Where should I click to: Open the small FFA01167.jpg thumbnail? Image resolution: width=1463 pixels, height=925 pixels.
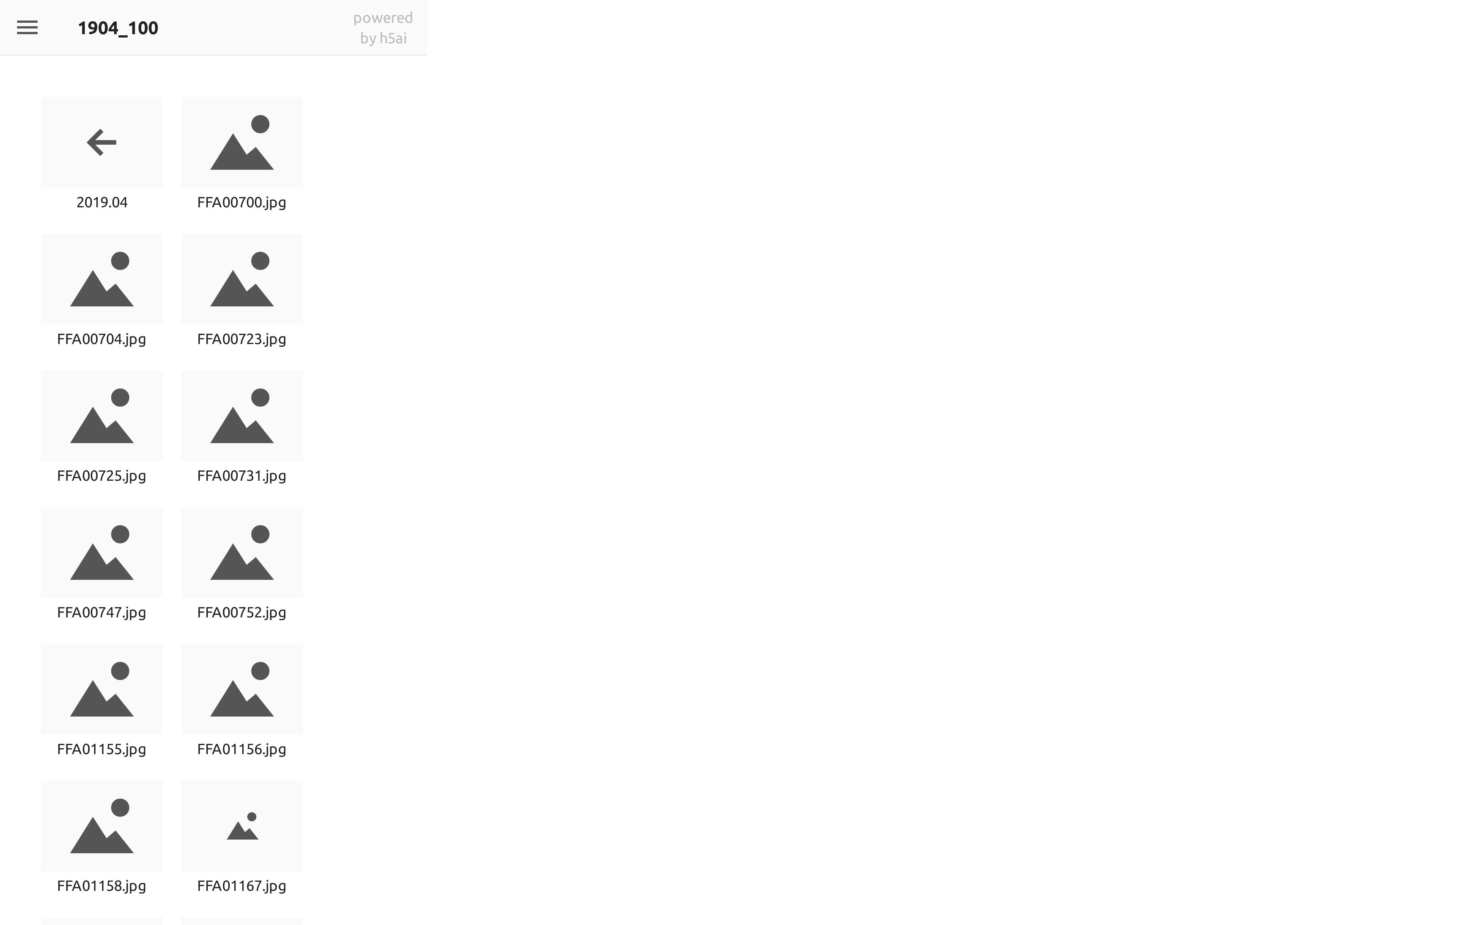point(242,826)
